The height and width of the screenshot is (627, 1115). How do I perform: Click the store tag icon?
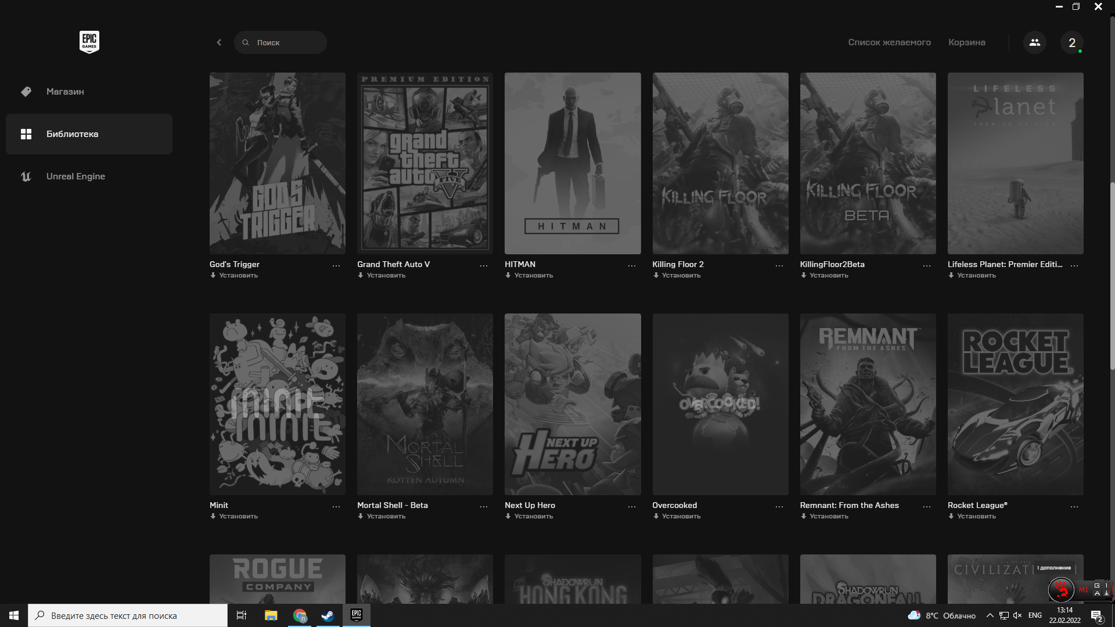pyautogui.click(x=26, y=92)
